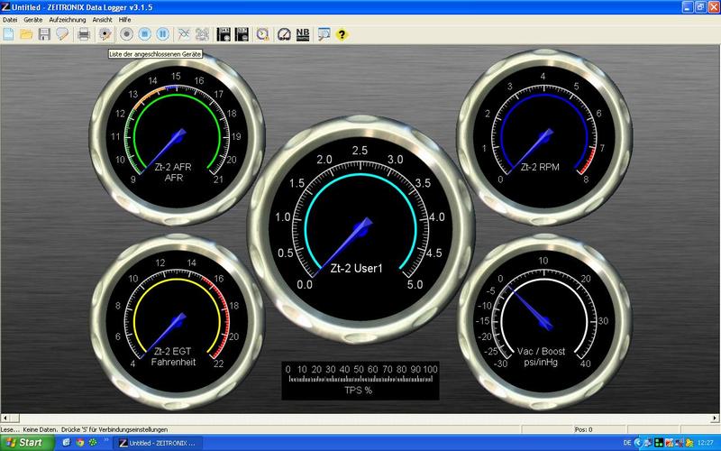Open the Ansicht menu
Screen dimensions: 721x451
[x=102, y=20]
